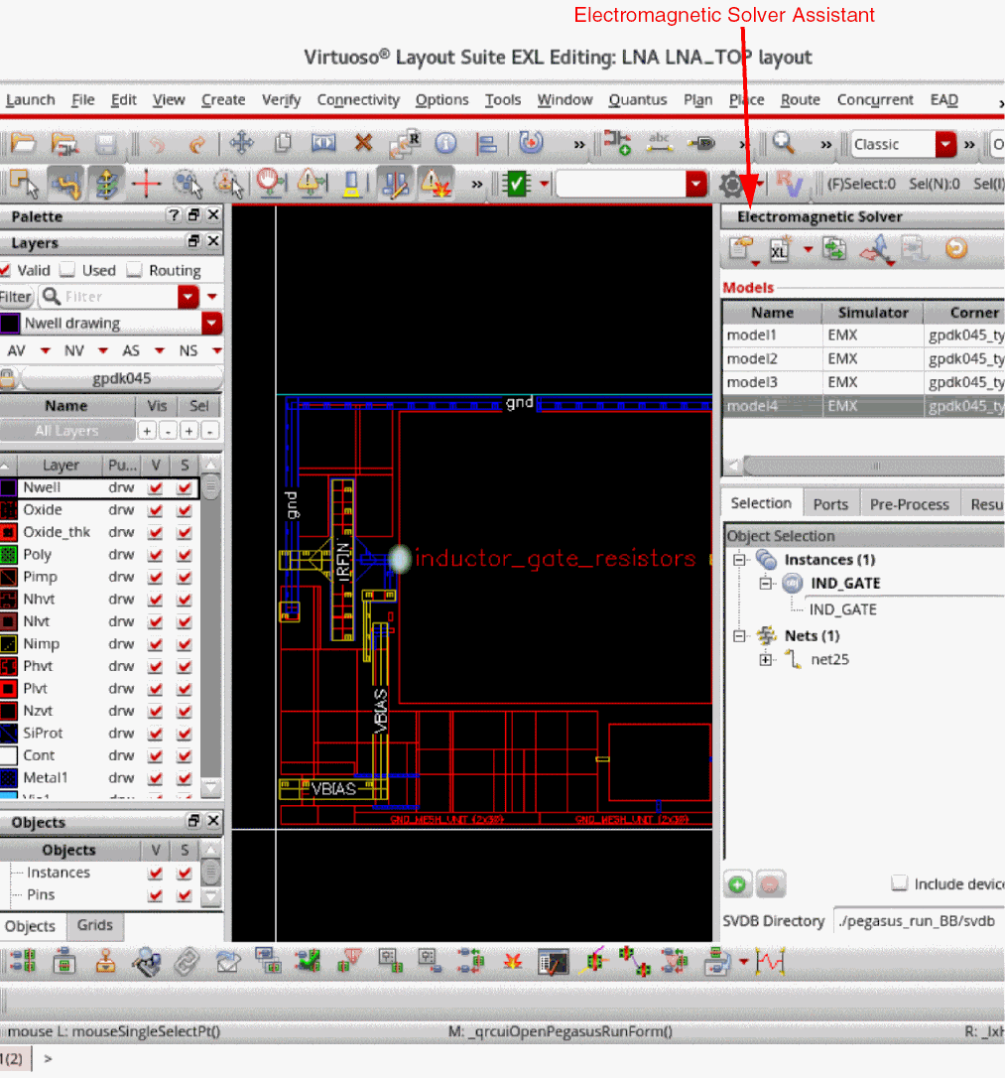Screen dimensions: 1005x1078
Task: Open the Connectivity menu
Action: point(357,100)
